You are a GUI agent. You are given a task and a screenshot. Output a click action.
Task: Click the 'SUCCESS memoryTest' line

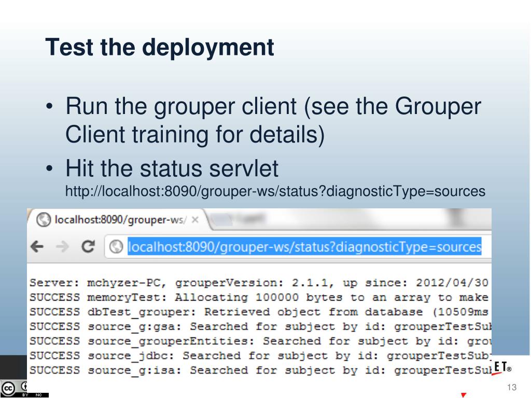(259, 297)
